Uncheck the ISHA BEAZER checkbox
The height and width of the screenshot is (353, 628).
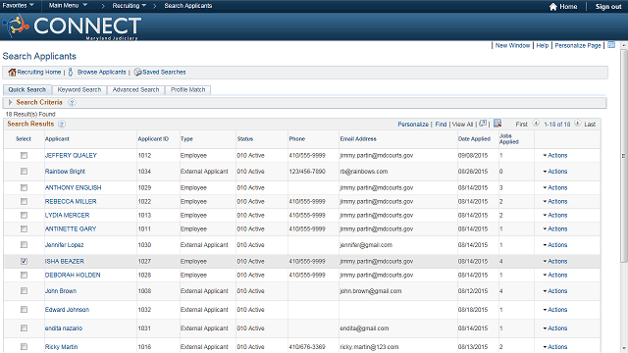(x=24, y=261)
